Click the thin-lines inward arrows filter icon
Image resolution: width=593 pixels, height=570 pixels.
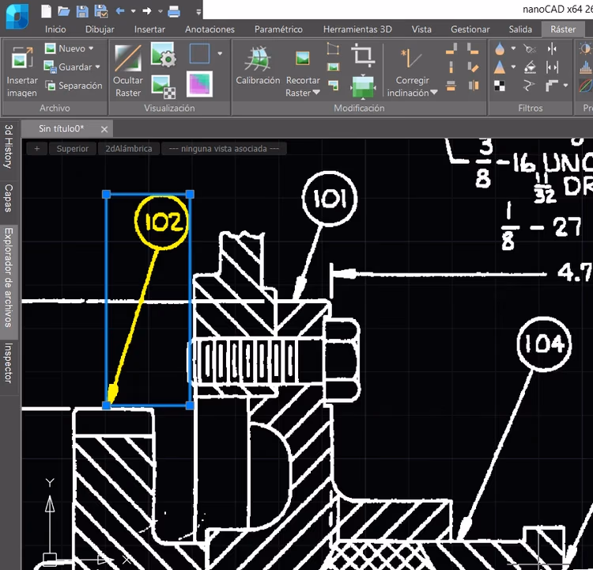point(552,49)
